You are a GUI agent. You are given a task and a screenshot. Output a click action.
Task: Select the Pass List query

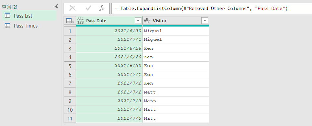29,16
